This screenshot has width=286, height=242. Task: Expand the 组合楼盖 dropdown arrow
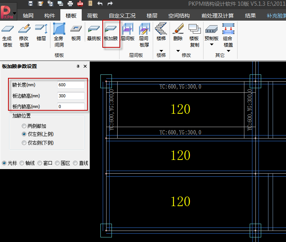[228, 51]
